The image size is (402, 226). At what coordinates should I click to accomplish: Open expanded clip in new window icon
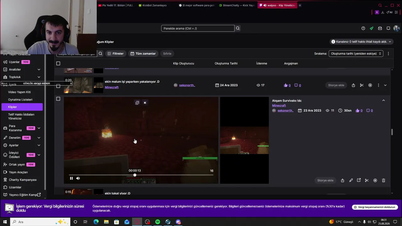[x=359, y=180]
